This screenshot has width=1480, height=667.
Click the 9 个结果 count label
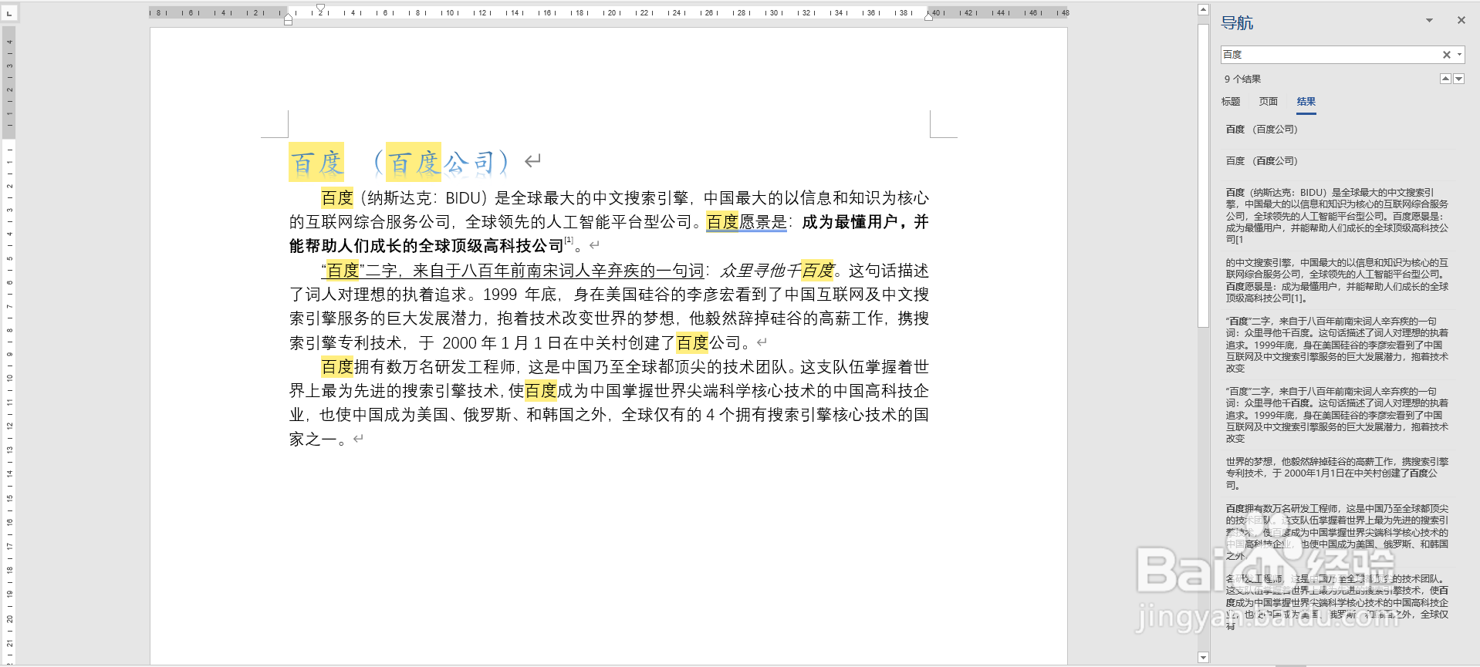(x=1242, y=79)
